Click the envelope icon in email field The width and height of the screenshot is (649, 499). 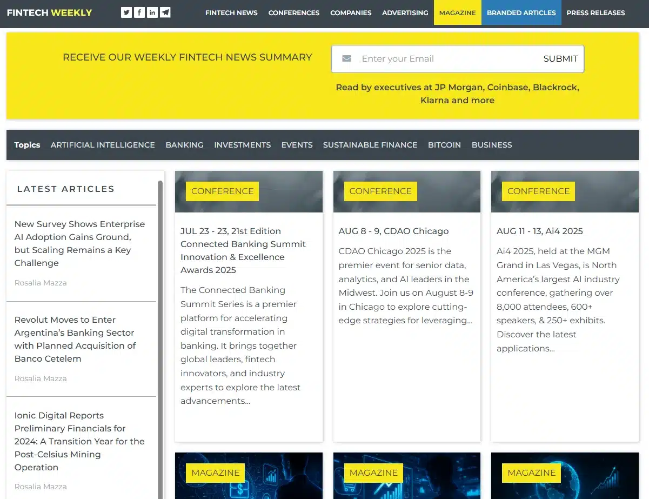[x=347, y=58]
